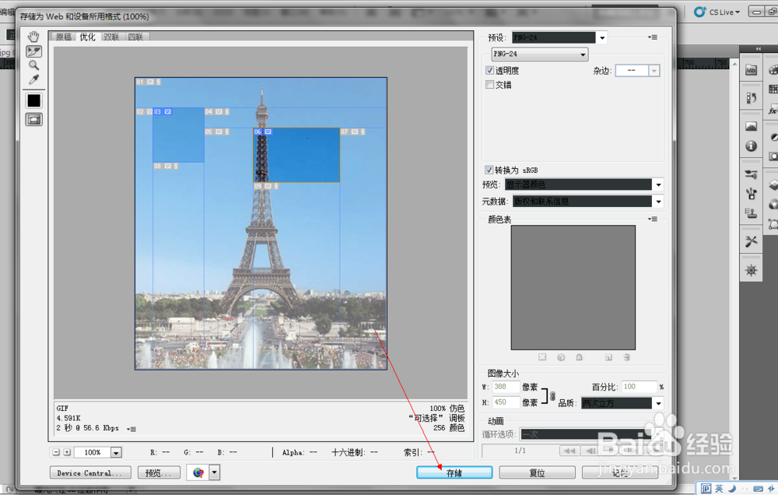Click the black eyedropper color swatch

point(33,100)
